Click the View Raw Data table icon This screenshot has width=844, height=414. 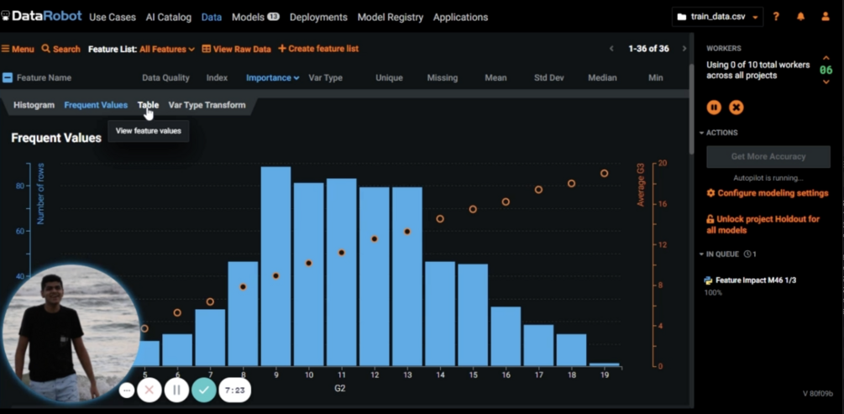pos(206,49)
